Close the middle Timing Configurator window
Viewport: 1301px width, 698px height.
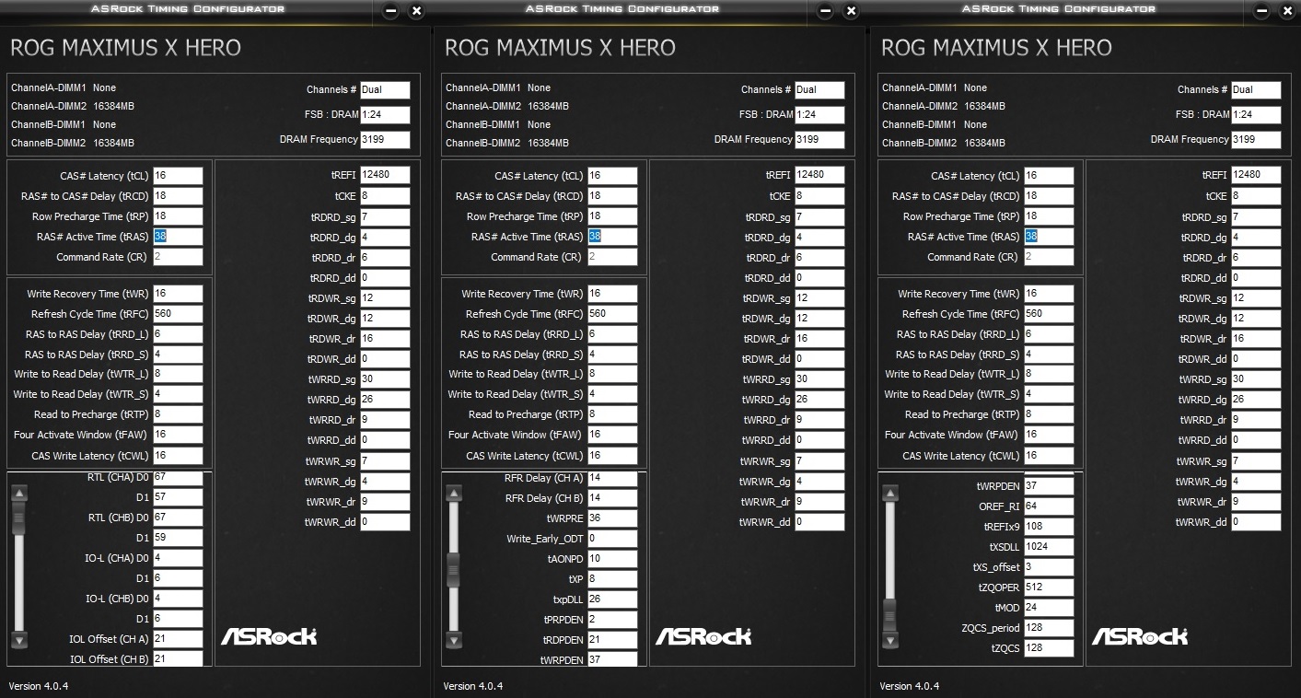[851, 11]
